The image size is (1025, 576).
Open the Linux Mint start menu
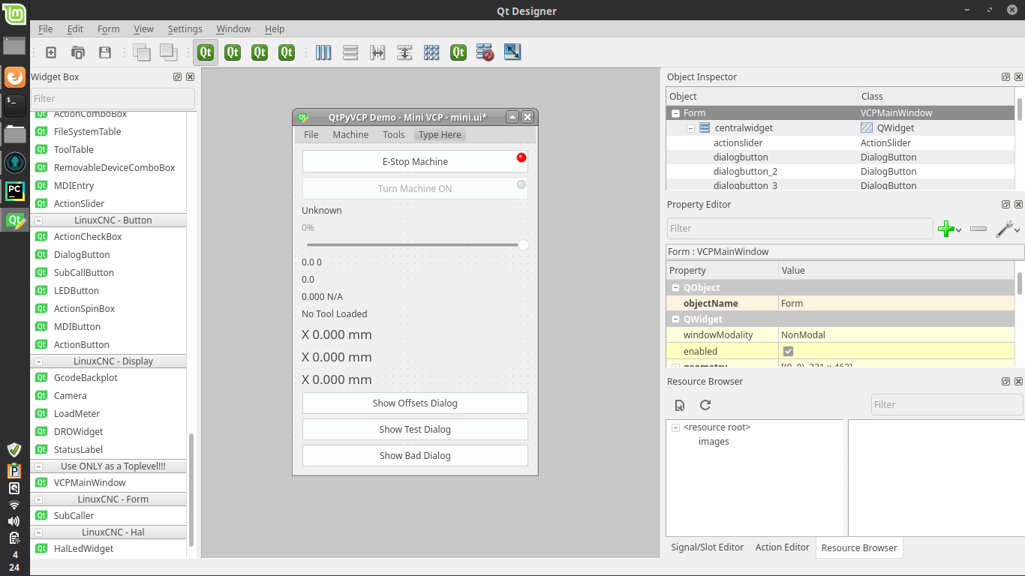tap(14, 14)
